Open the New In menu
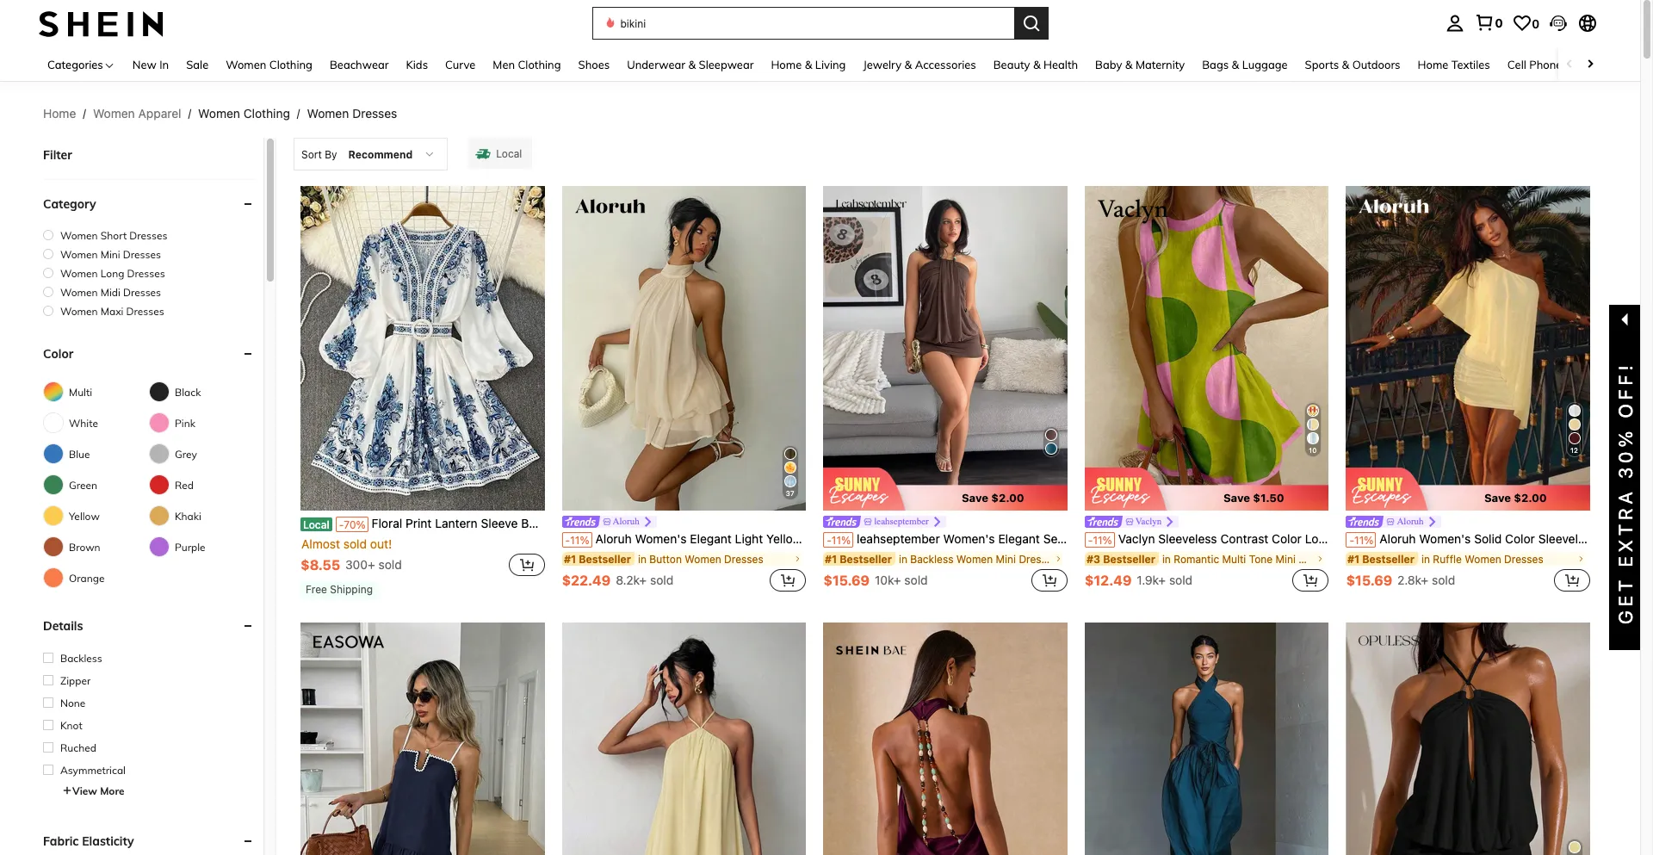 [x=151, y=65]
